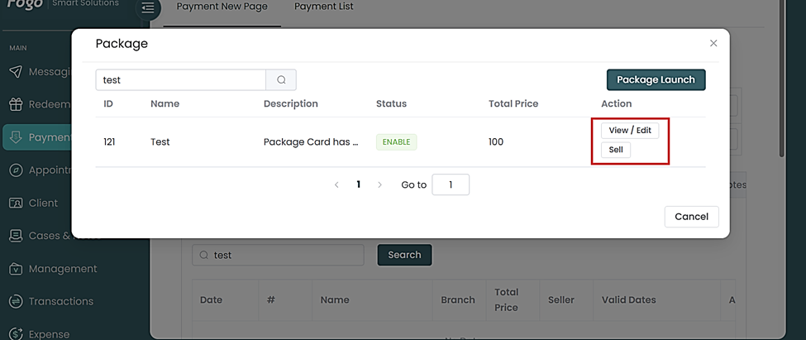The width and height of the screenshot is (806, 340).
Task: Click the Management icon in sidebar
Action: coord(15,269)
